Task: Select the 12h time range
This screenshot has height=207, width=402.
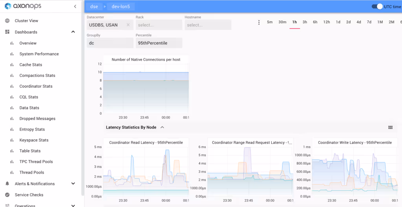Action: coord(327,22)
